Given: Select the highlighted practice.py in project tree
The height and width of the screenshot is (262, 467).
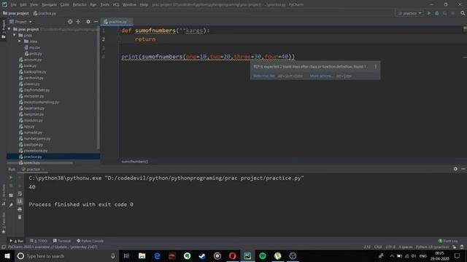Looking at the screenshot, I should pyautogui.click(x=53, y=156).
